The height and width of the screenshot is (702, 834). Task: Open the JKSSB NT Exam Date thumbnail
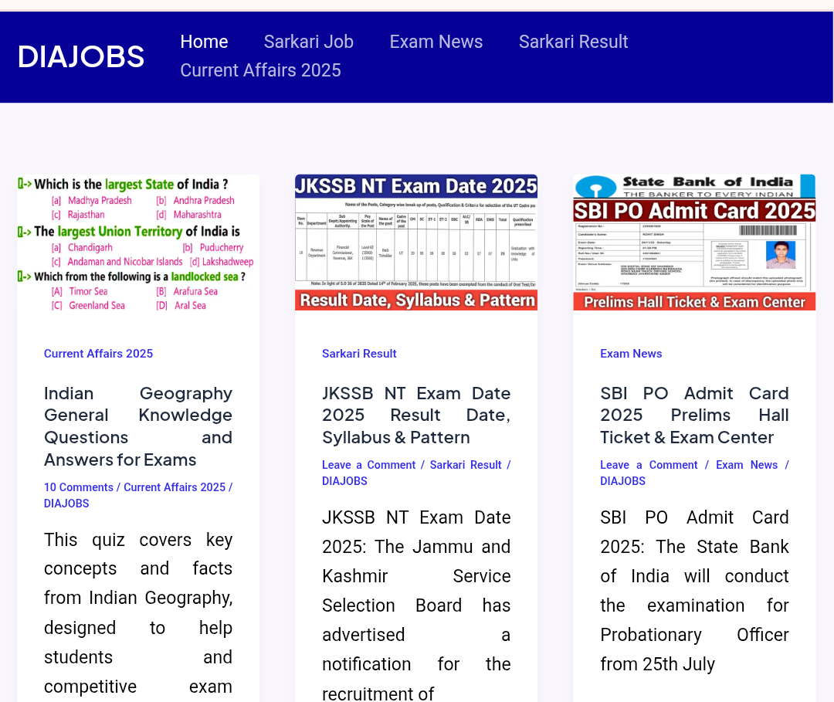[416, 242]
